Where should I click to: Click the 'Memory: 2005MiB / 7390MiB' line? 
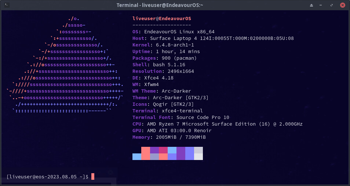(x=169, y=137)
